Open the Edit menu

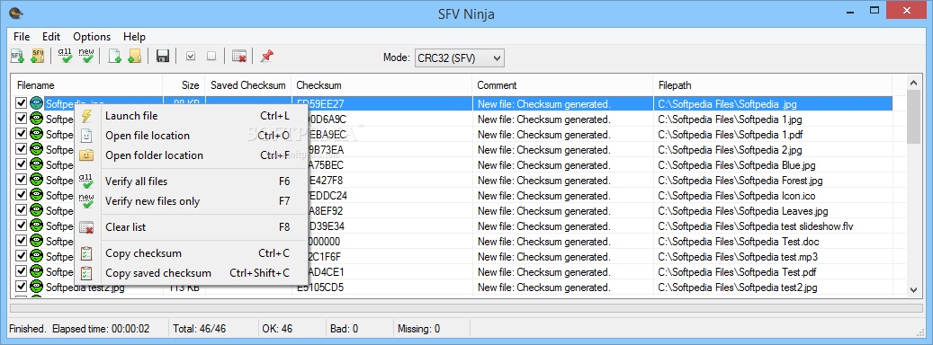click(x=51, y=36)
